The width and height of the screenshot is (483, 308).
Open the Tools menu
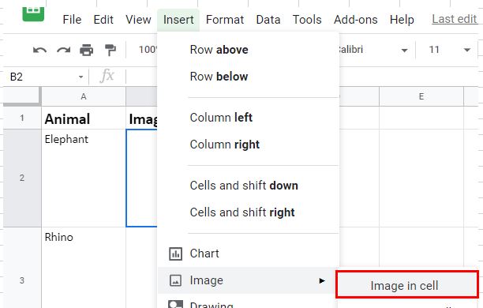pyautogui.click(x=307, y=20)
